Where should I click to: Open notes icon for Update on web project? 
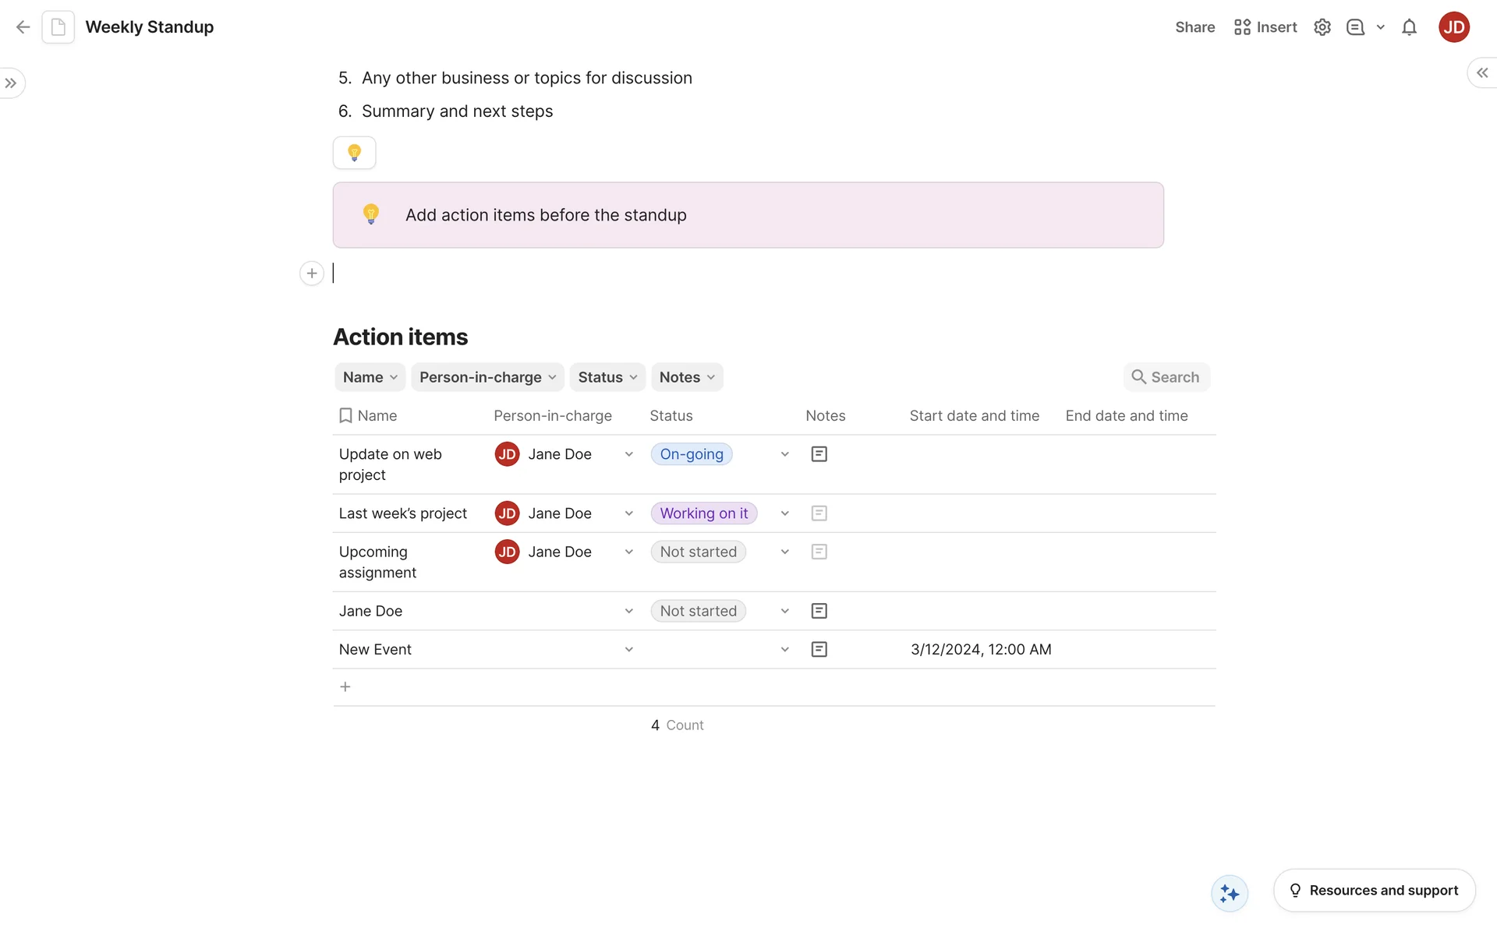click(x=819, y=454)
